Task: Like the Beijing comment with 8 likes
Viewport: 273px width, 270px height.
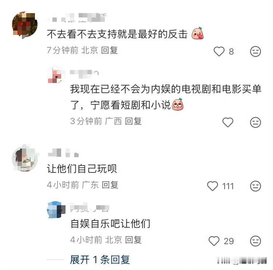Action: click(x=219, y=51)
